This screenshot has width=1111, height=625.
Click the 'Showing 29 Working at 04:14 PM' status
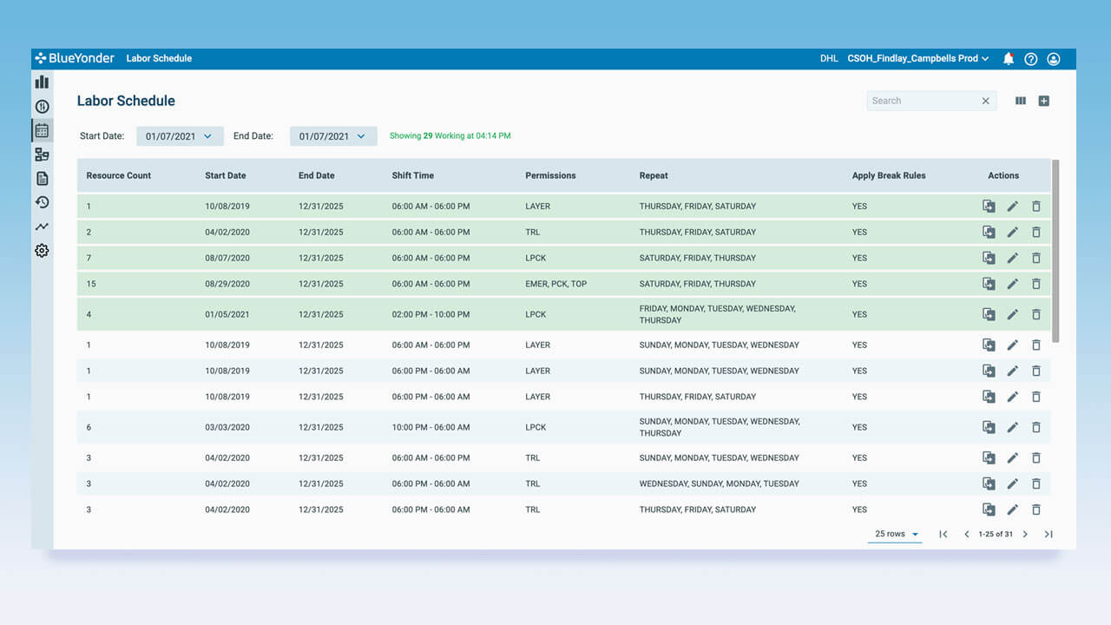tap(450, 136)
